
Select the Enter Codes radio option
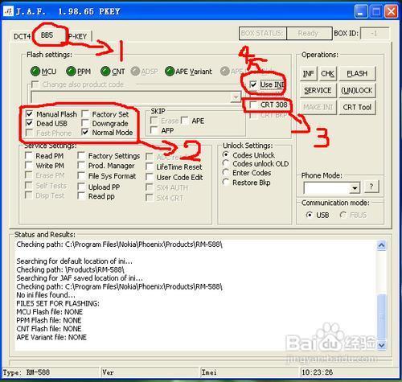(x=226, y=172)
